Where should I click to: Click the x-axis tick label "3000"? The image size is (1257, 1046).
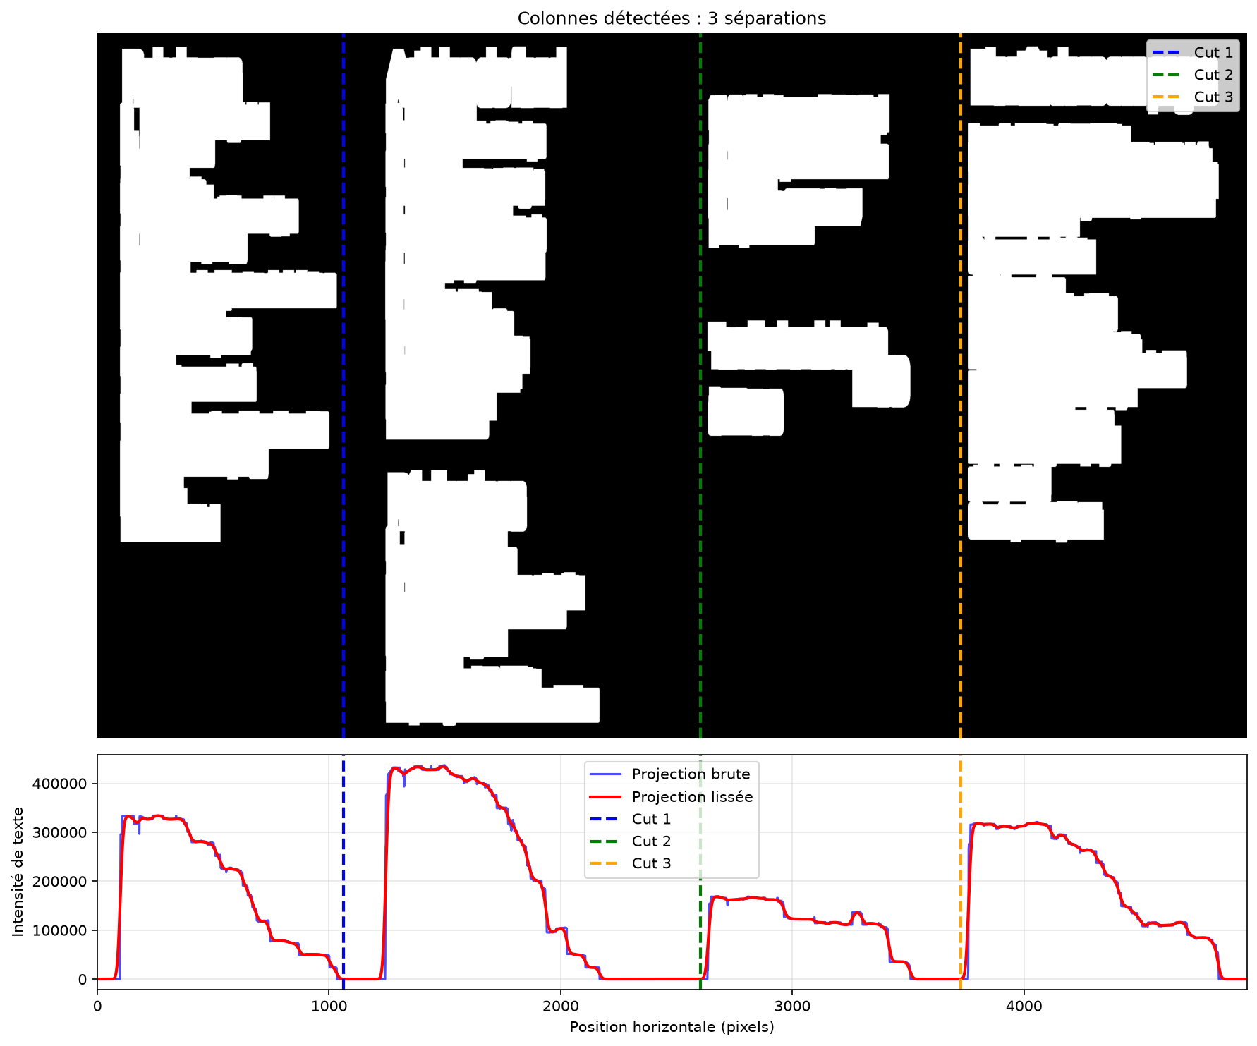(792, 1007)
